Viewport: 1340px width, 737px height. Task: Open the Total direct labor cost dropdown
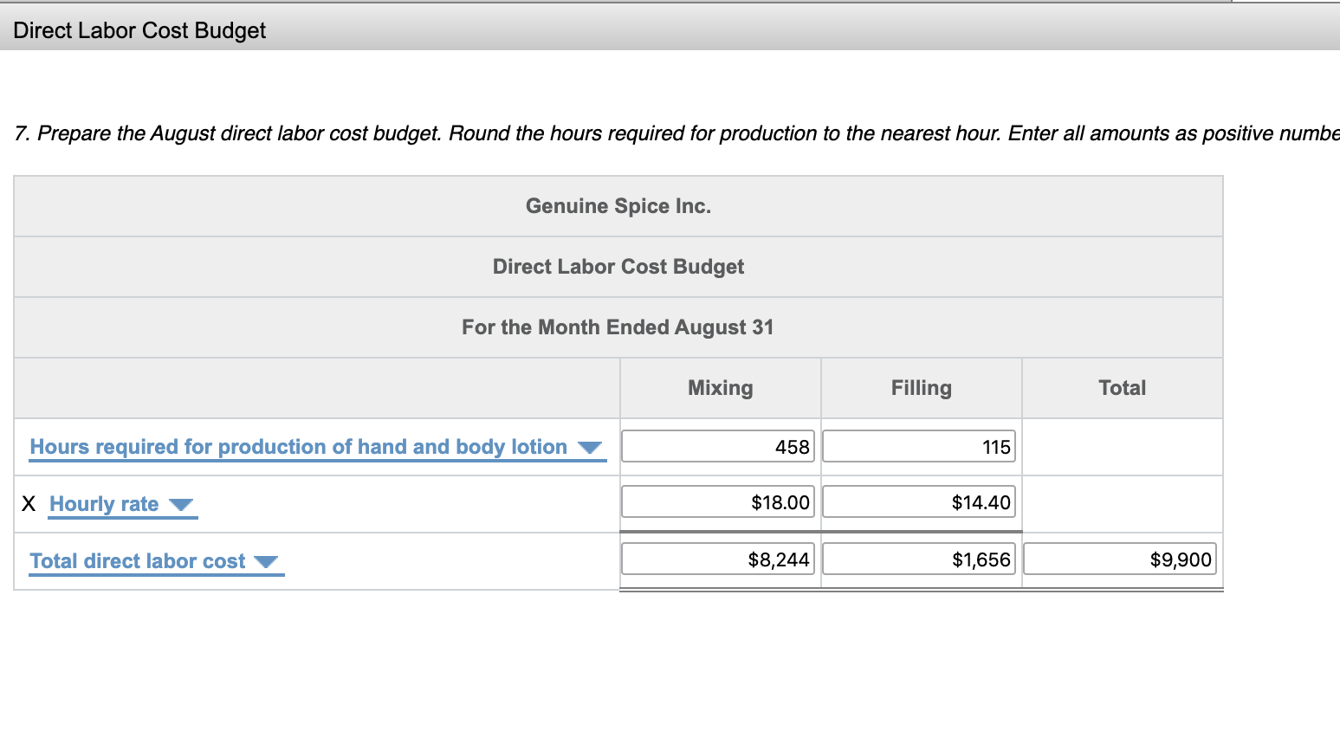coord(156,561)
